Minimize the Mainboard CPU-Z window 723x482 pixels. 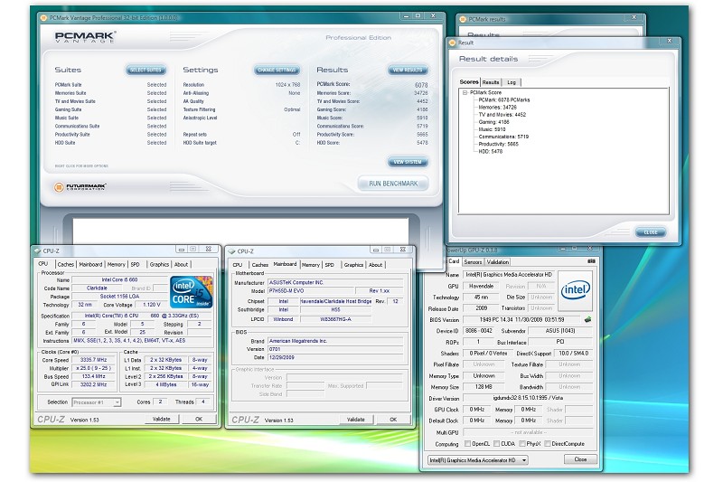pos(376,250)
